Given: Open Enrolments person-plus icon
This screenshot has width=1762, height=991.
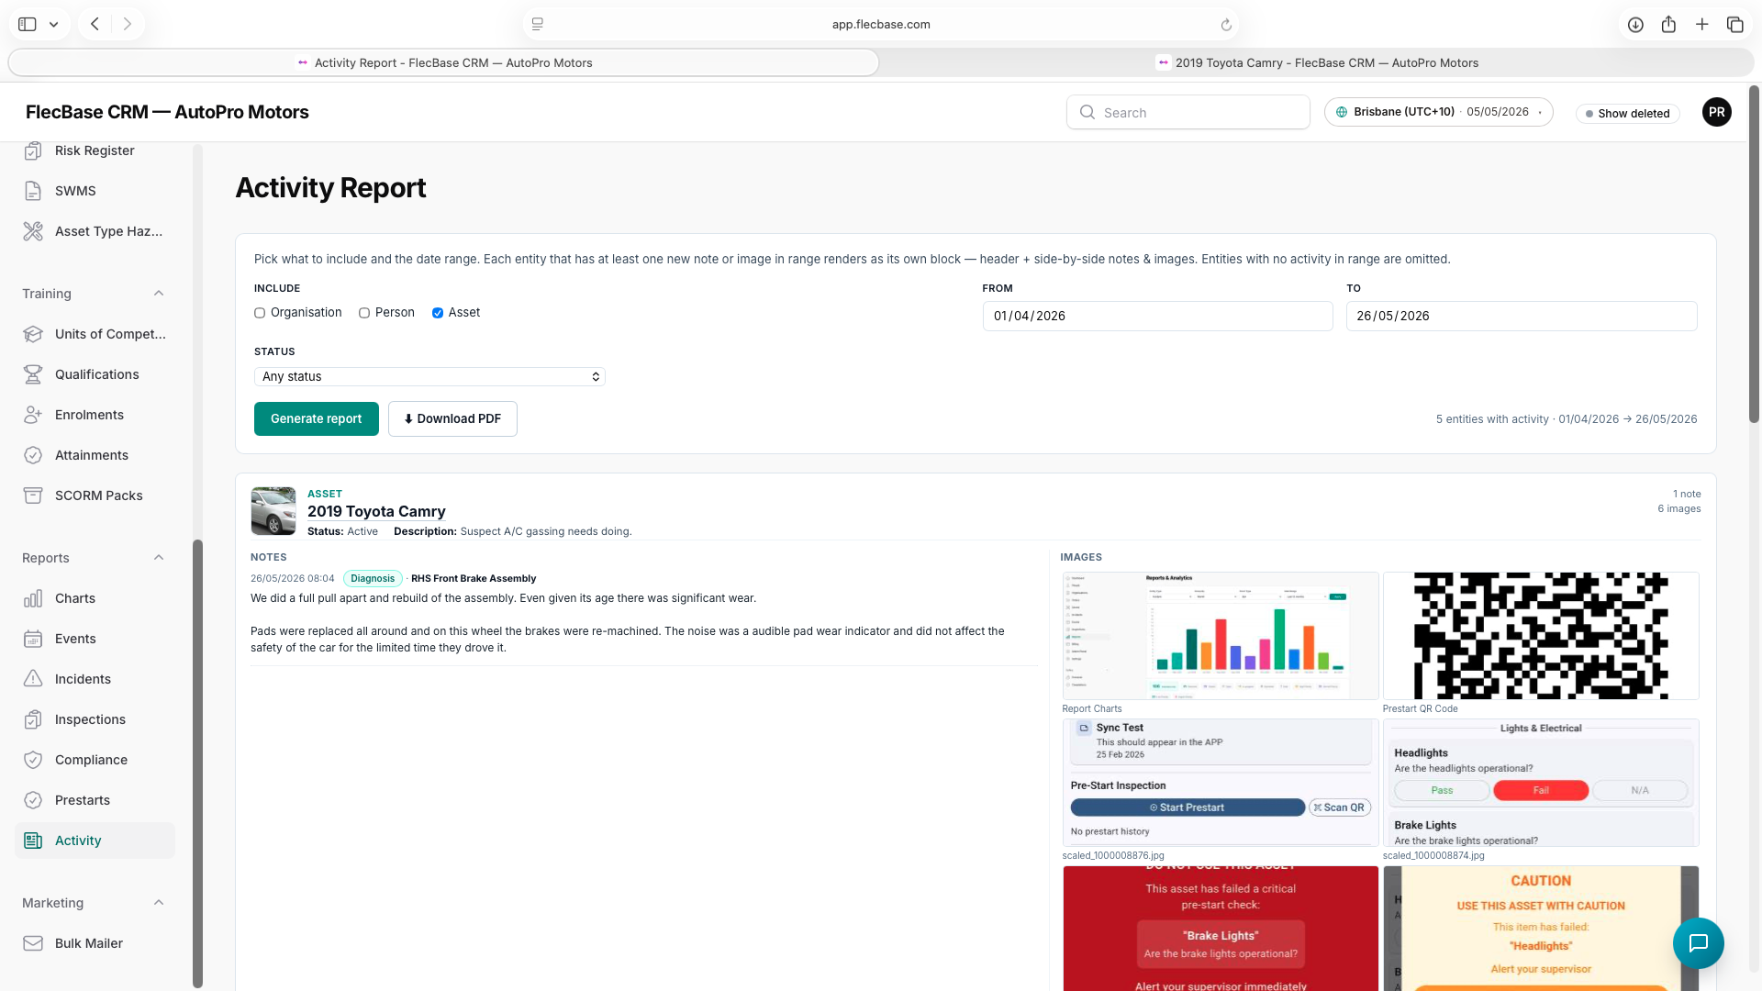Looking at the screenshot, I should click(x=33, y=415).
